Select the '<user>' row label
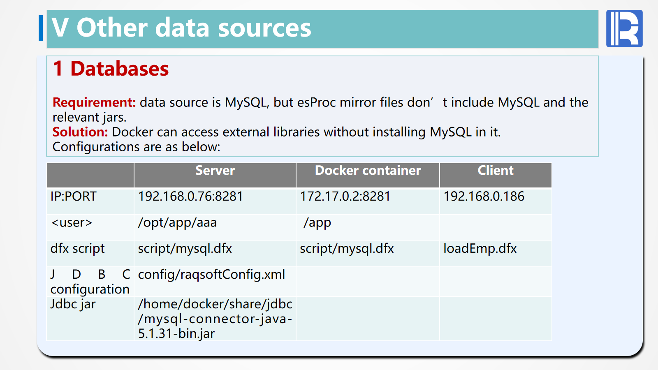The image size is (658, 370). 72,223
